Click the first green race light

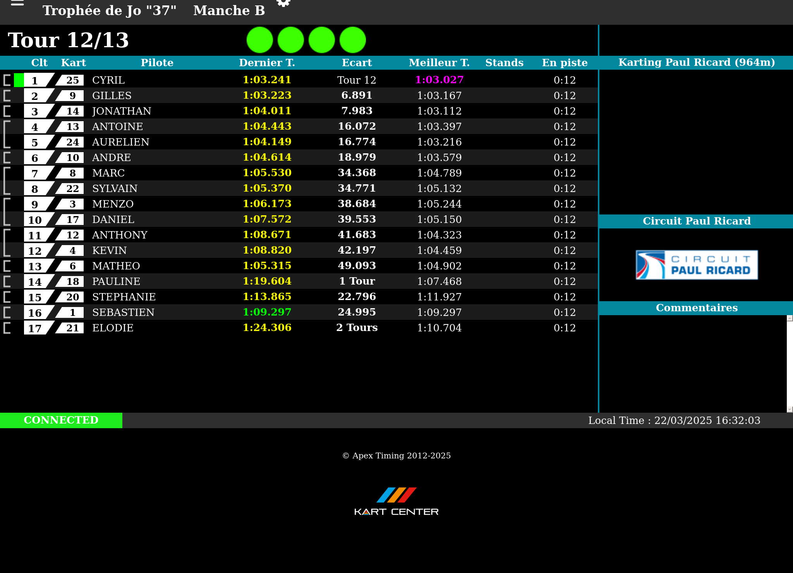(260, 40)
